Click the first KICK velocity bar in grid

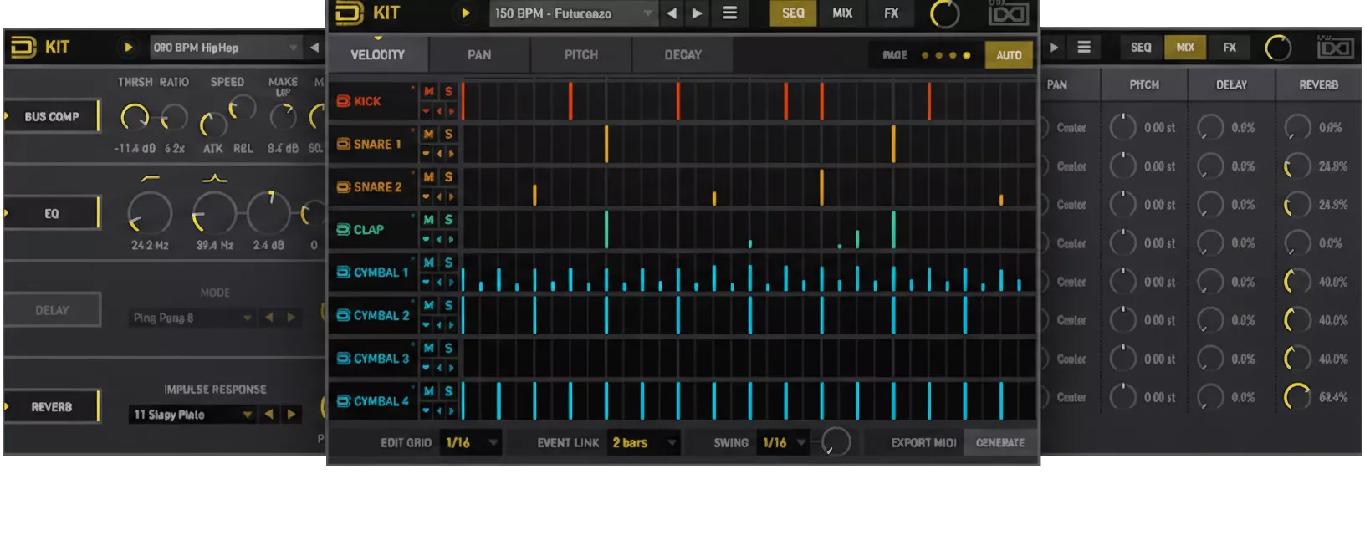pos(463,101)
